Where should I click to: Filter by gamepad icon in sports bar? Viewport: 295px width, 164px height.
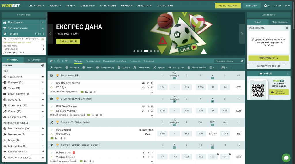pos(224,67)
